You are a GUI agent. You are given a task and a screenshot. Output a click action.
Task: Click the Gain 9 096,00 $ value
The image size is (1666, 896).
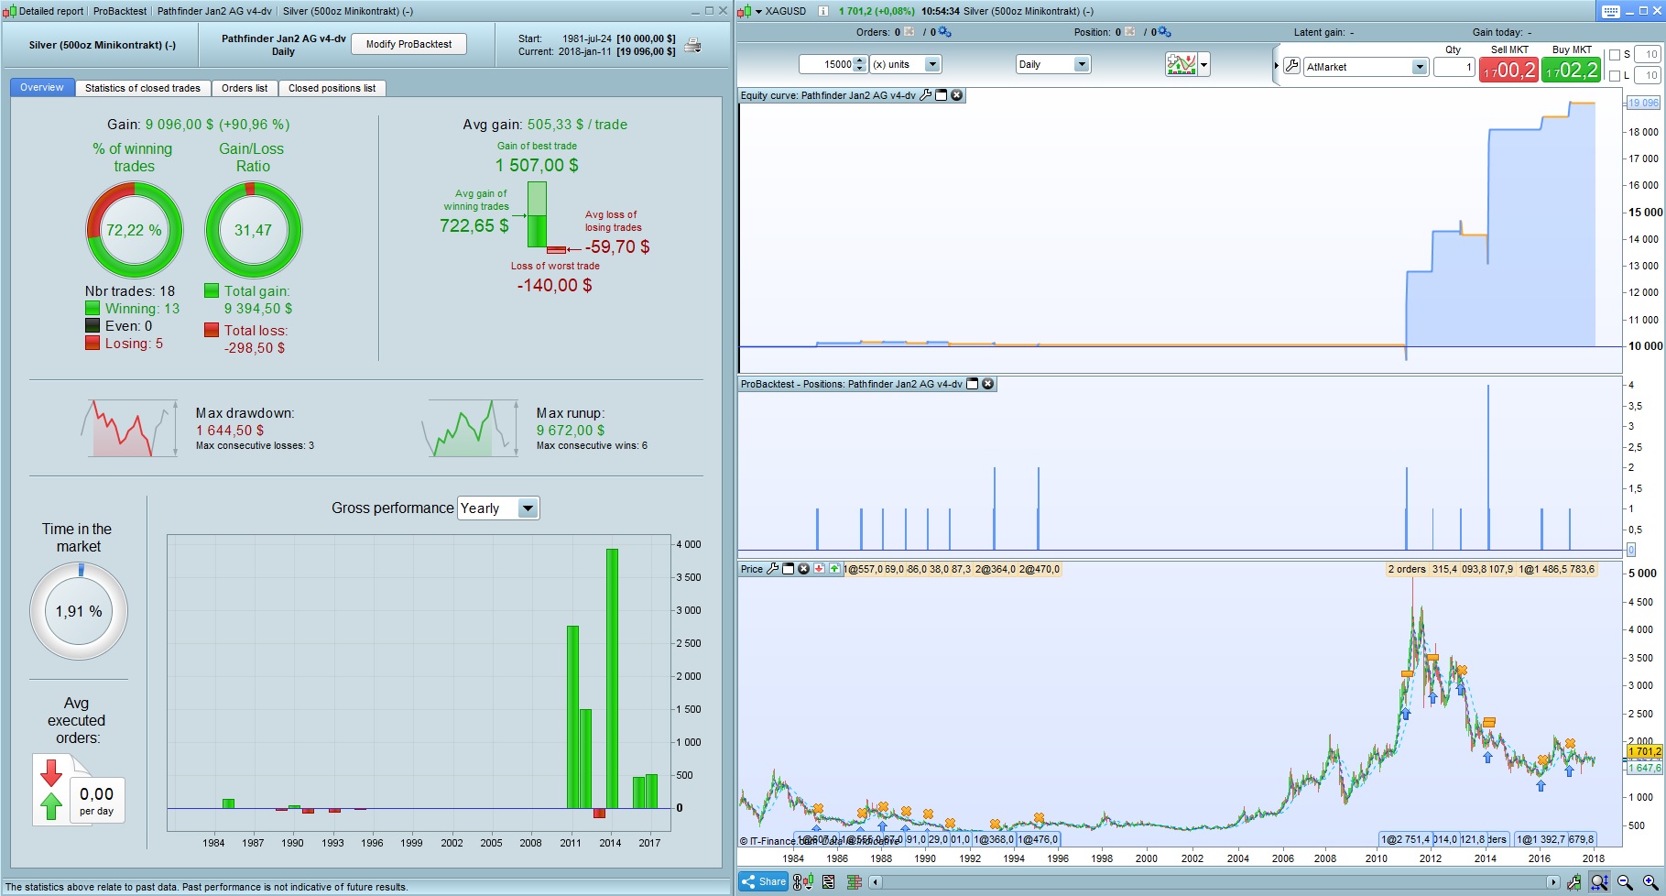[217, 125]
